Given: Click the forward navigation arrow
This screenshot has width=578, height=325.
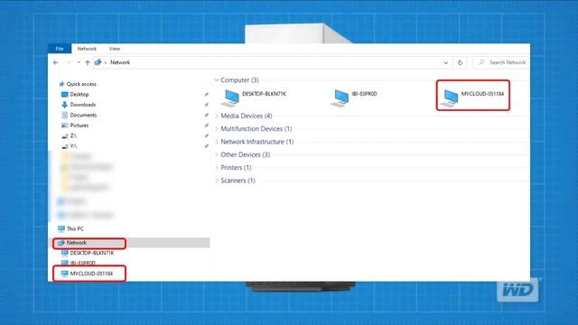Looking at the screenshot, I should pyautogui.click(x=69, y=62).
